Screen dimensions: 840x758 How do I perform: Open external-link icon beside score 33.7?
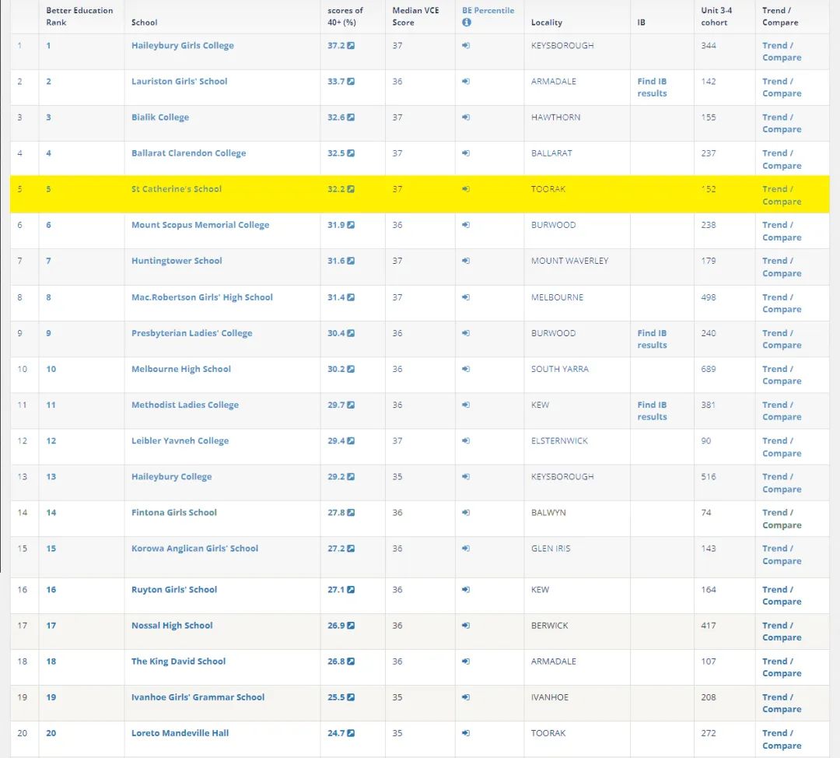point(351,82)
